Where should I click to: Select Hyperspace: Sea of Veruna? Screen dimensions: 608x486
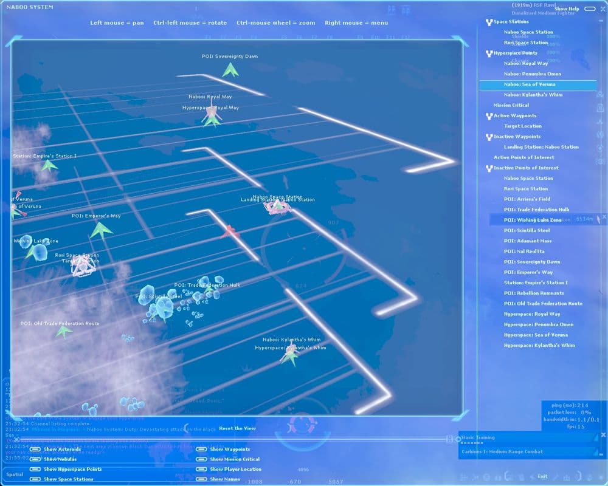[536, 335]
